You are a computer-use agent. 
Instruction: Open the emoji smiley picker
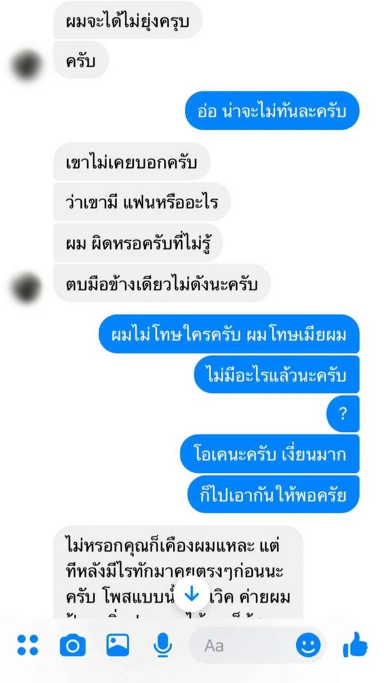coord(308,645)
